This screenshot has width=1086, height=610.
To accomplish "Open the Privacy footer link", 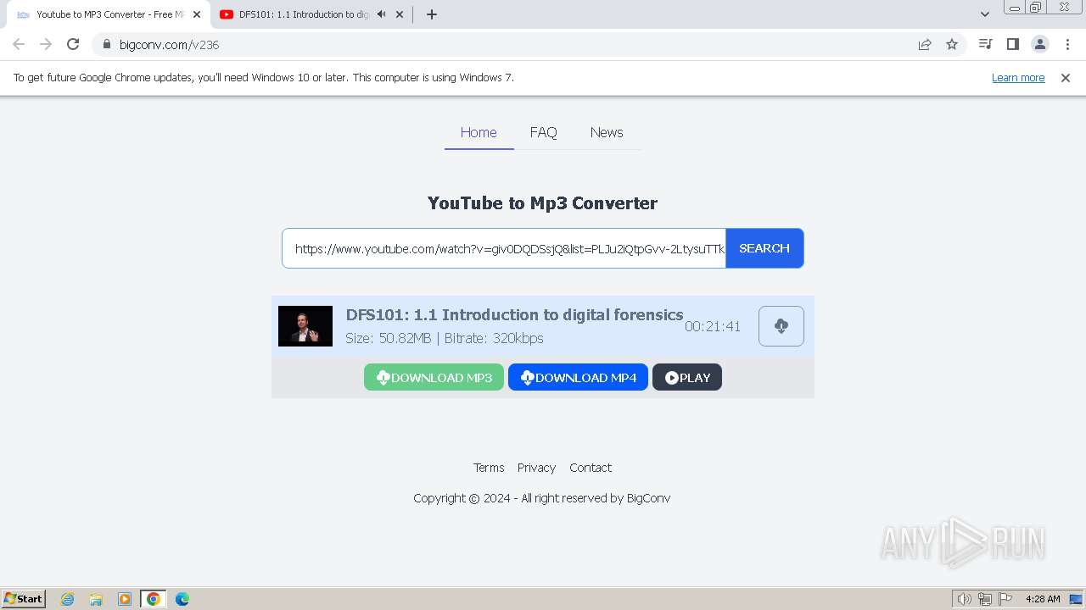I will (536, 468).
